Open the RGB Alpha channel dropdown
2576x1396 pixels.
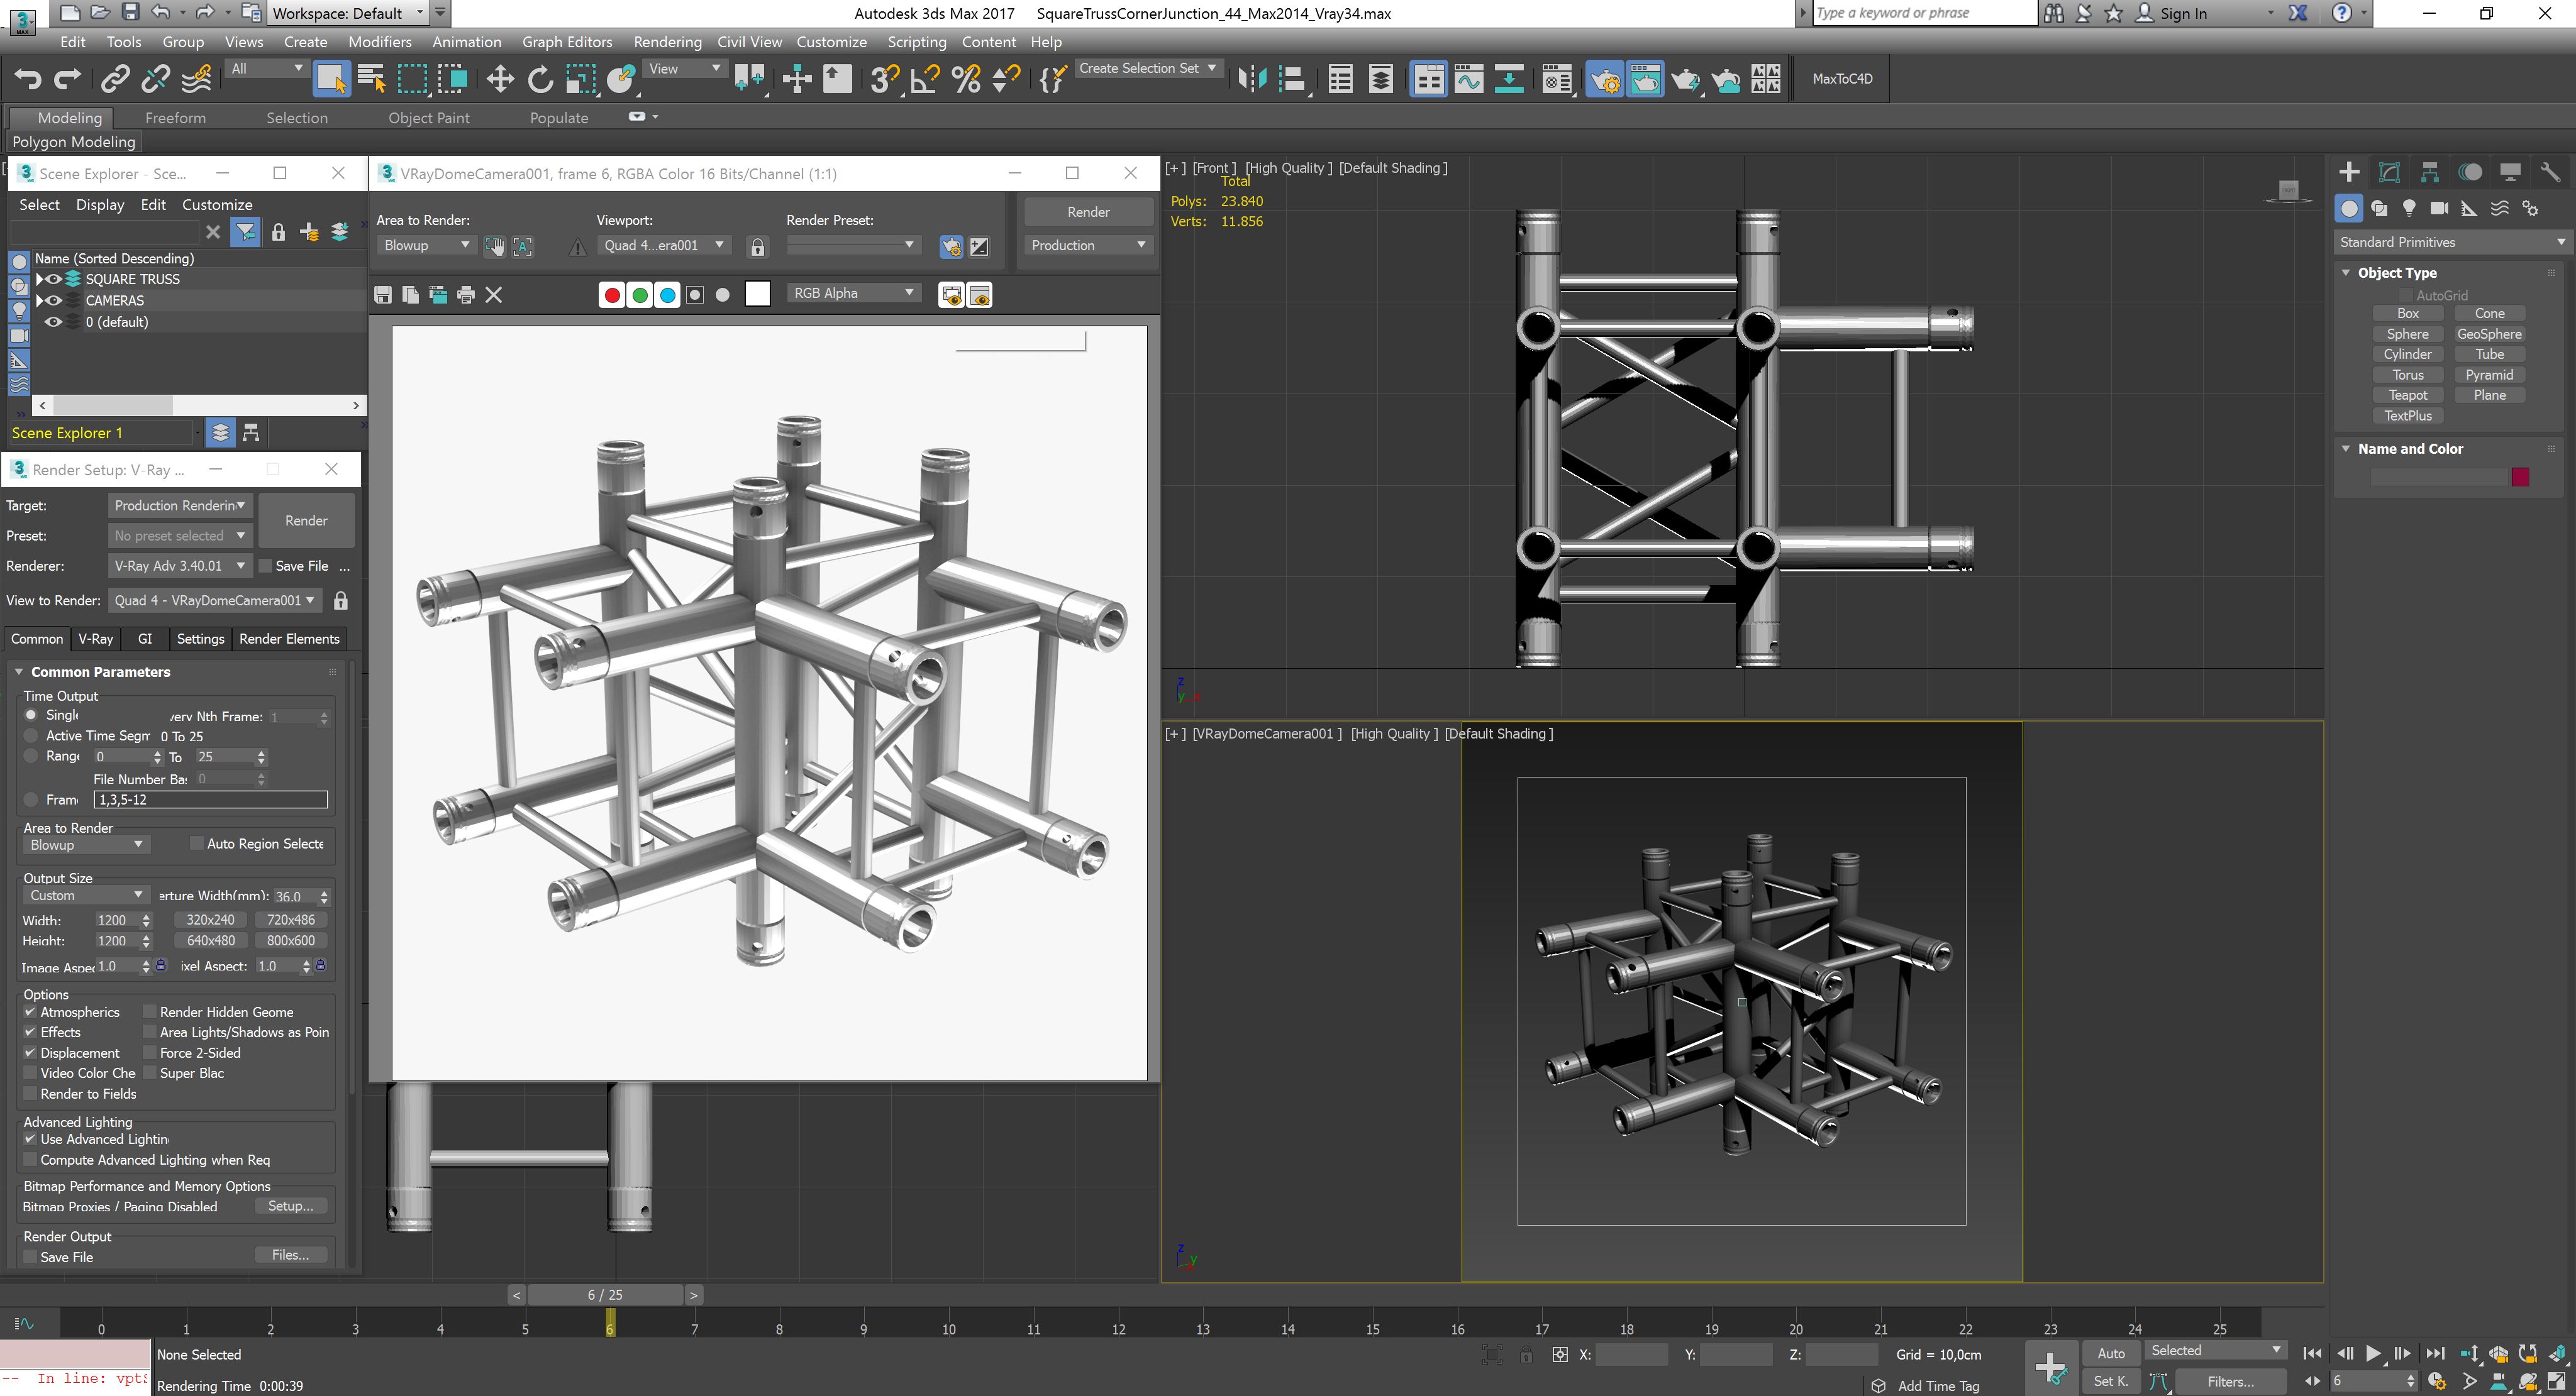pos(853,293)
